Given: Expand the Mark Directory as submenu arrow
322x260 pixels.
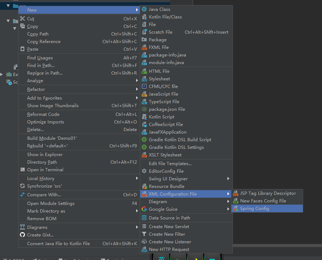Looking at the screenshot, I should click(137, 211).
